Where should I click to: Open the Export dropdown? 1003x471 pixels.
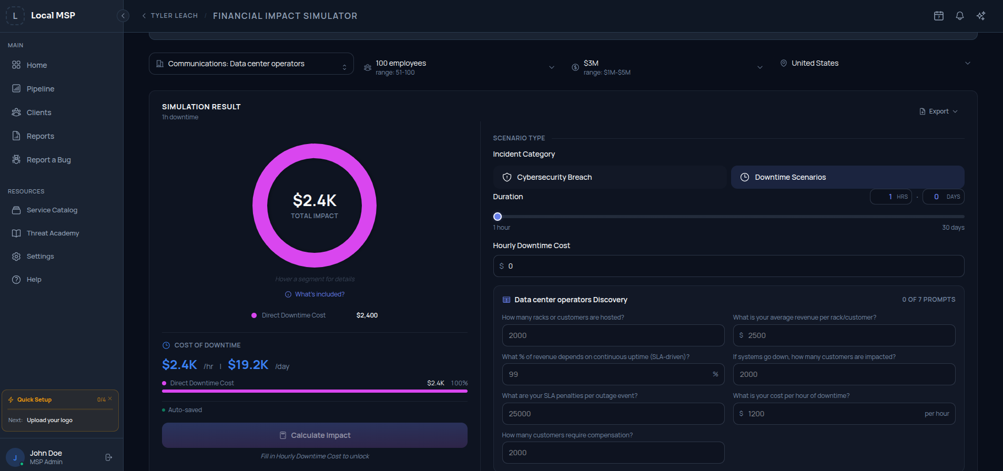click(x=938, y=111)
